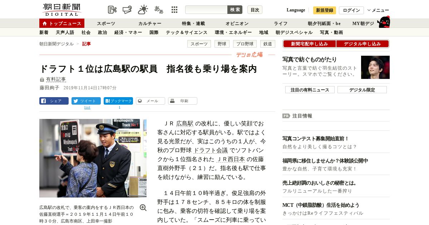Click the ログイン login button
This screenshot has width=429, height=225.
pyautogui.click(x=351, y=10)
